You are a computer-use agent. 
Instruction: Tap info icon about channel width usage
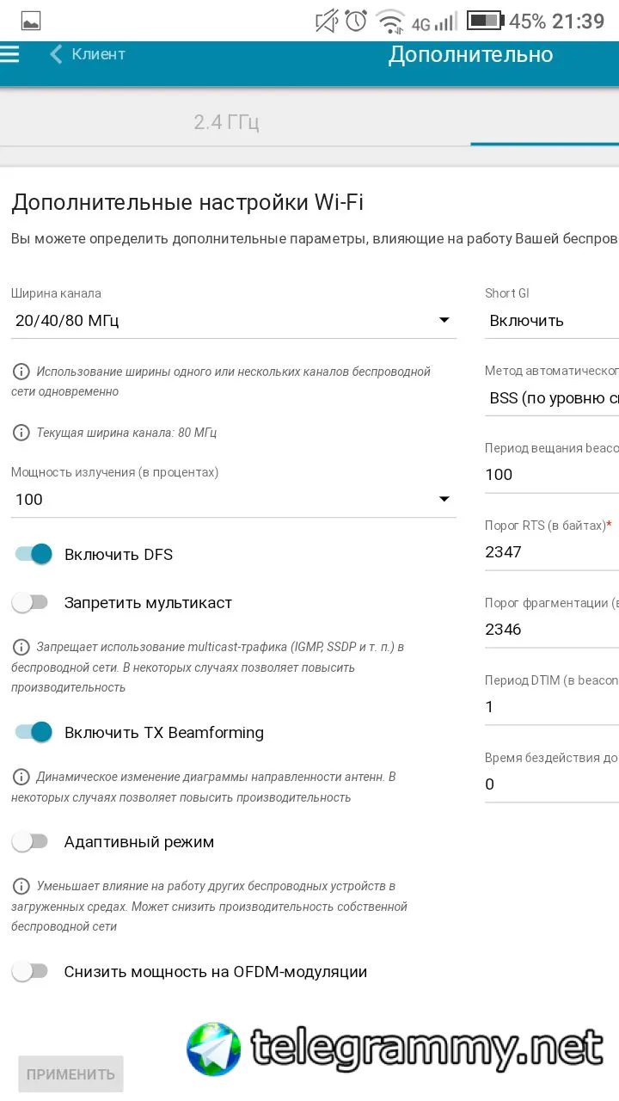tap(20, 372)
